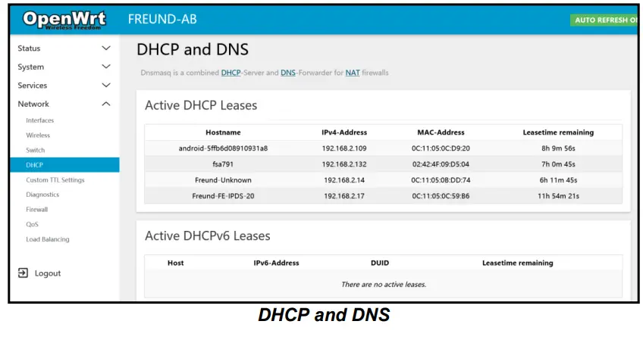Open the QoS page
The width and height of the screenshot is (643, 343).
pyautogui.click(x=32, y=224)
